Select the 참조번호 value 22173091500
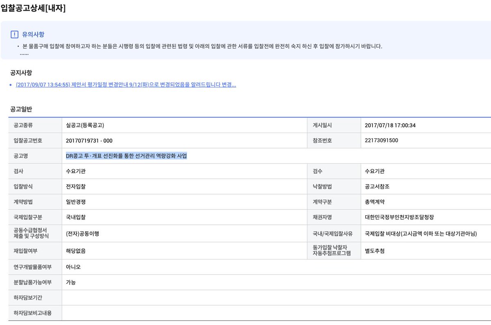The image size is (491, 325). [381, 140]
